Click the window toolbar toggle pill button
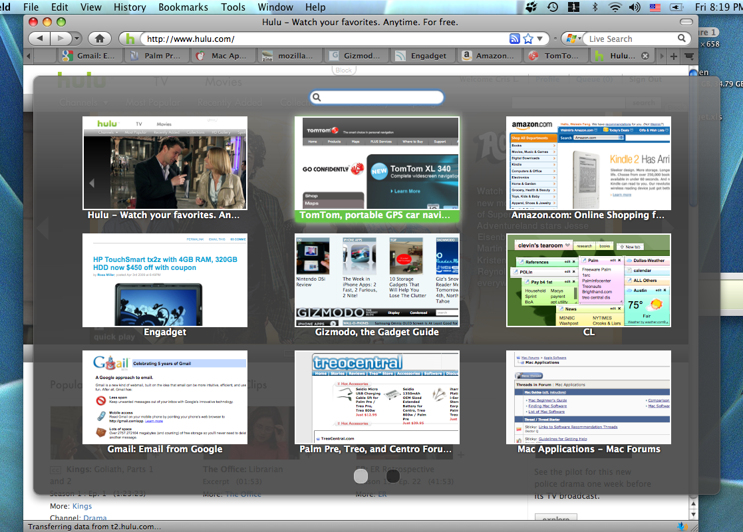The image size is (743, 532). tap(686, 22)
